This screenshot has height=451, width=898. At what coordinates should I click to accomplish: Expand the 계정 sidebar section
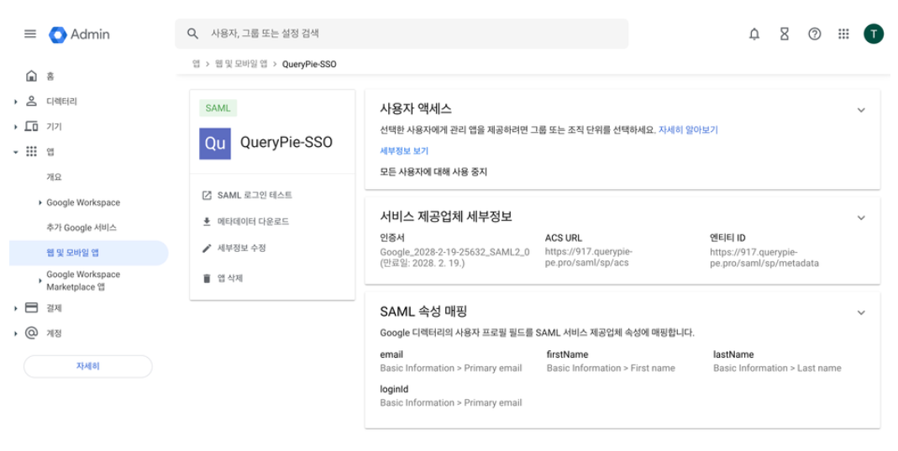pyautogui.click(x=15, y=333)
